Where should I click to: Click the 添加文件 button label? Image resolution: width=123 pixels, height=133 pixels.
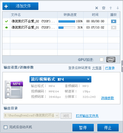point(23,6)
